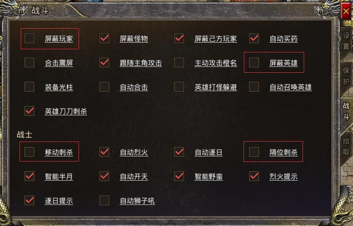Click the 自动召唤英雄 label link
The width and height of the screenshot is (353, 226).
[x=290, y=87]
